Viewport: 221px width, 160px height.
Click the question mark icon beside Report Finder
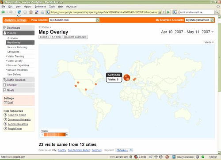(5, 129)
